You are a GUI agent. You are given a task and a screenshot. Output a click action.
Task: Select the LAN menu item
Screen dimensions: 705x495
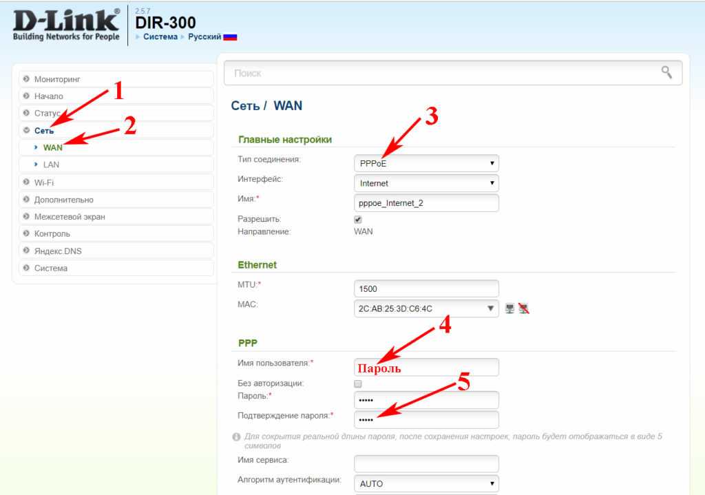click(51, 165)
